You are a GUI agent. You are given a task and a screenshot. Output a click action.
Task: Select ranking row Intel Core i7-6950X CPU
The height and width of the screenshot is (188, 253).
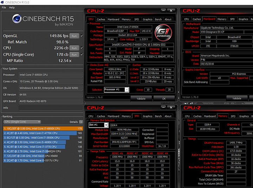pyautogui.click(x=43, y=129)
